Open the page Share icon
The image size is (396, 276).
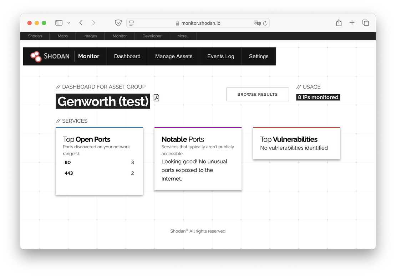[338, 22]
